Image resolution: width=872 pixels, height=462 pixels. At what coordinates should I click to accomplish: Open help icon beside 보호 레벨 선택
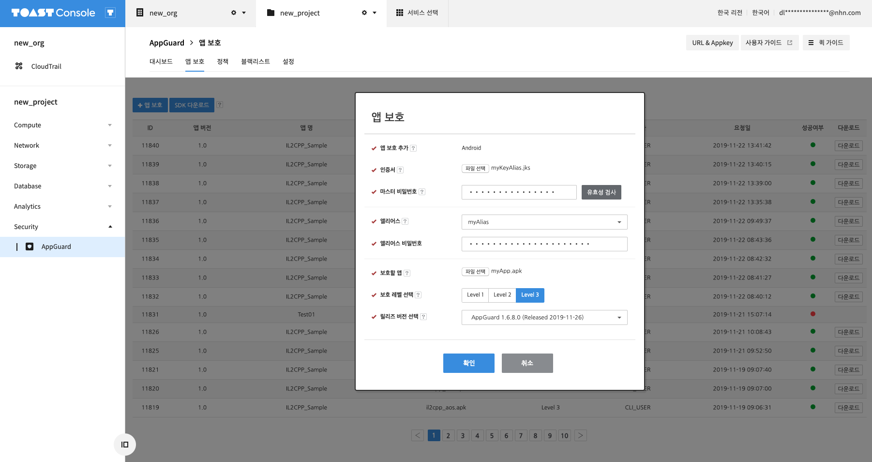(418, 295)
